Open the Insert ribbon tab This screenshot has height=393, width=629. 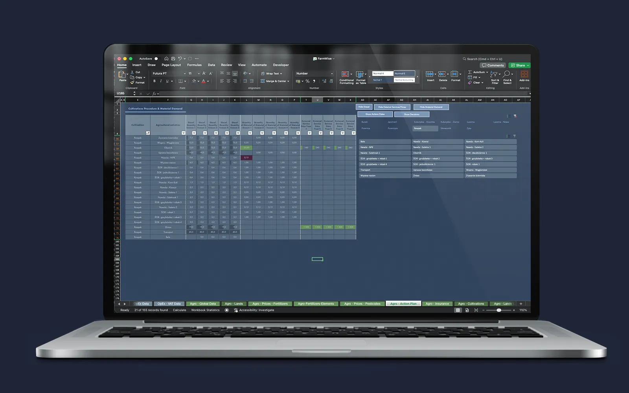click(137, 65)
